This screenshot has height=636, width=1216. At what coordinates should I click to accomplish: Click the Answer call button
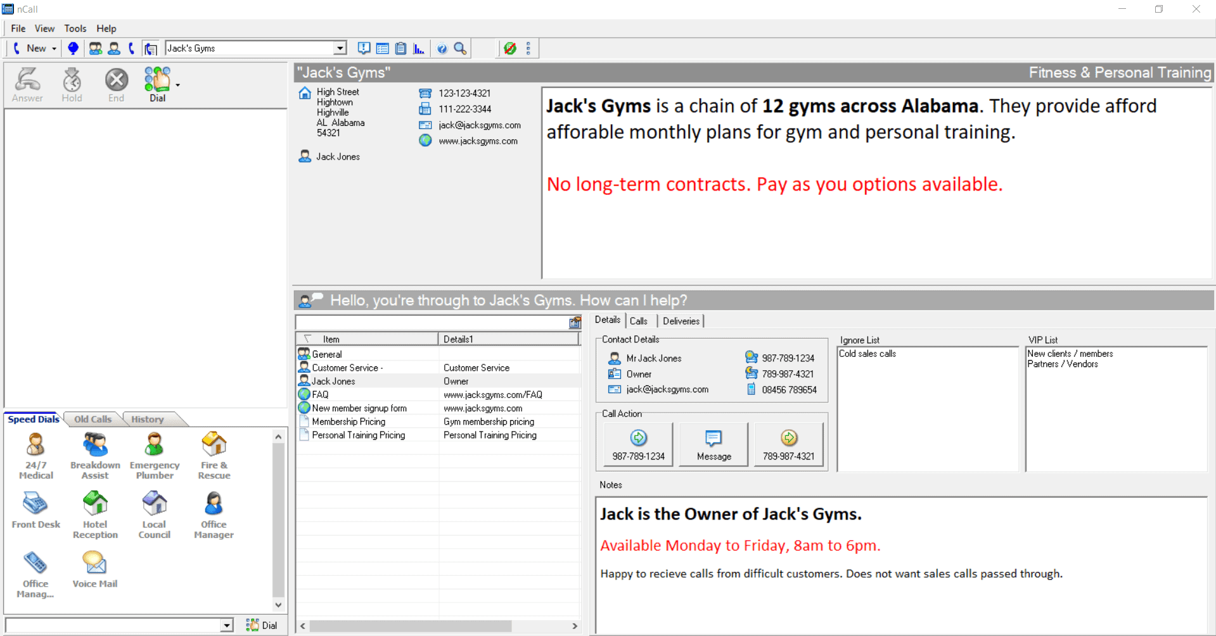(x=28, y=85)
